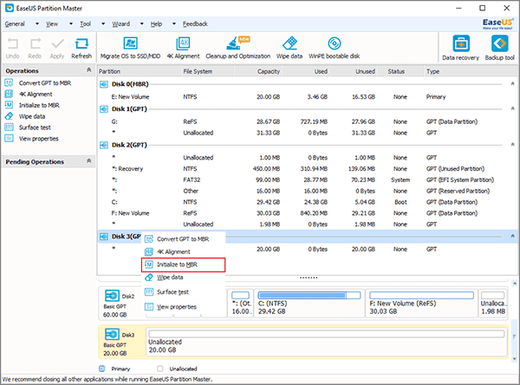
Task: Click Convert GPT to MBR icon in Operations
Action: point(9,83)
